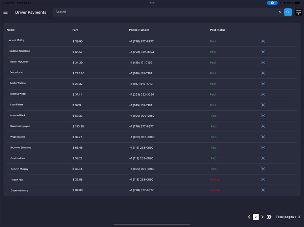View details for Wade Warren
This screenshot has width=304, height=227.
tap(263, 137)
